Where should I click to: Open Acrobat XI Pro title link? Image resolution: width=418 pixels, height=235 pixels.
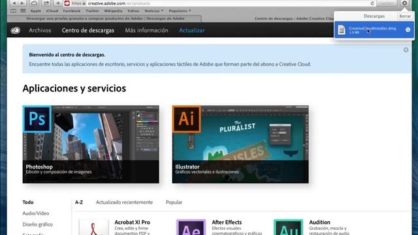(132, 222)
